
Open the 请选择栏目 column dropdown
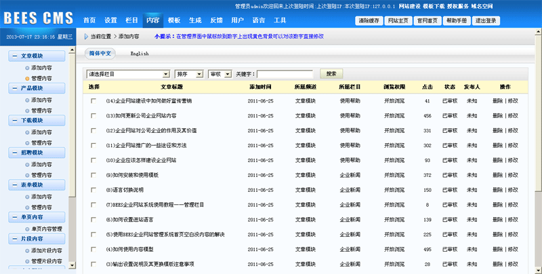pyautogui.click(x=128, y=74)
